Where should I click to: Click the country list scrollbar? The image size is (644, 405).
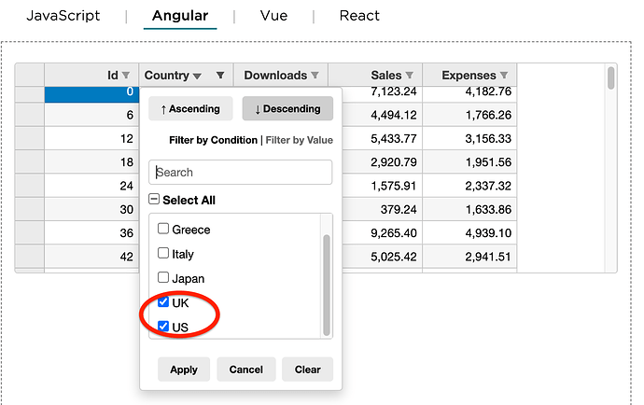tap(327, 285)
